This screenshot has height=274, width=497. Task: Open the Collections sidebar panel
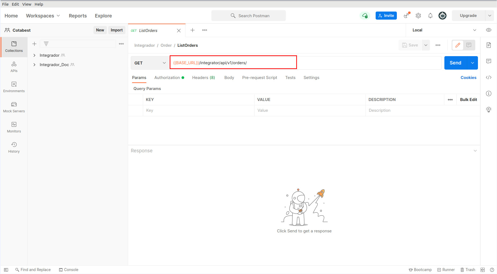pyautogui.click(x=14, y=47)
